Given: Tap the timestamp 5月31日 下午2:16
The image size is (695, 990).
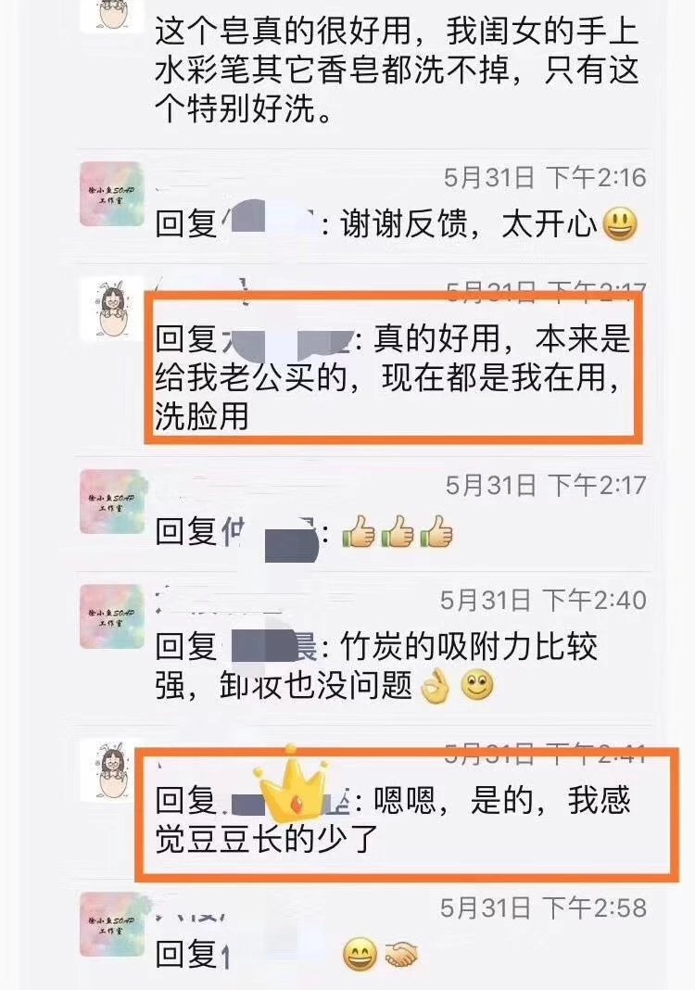Looking at the screenshot, I should tap(545, 177).
